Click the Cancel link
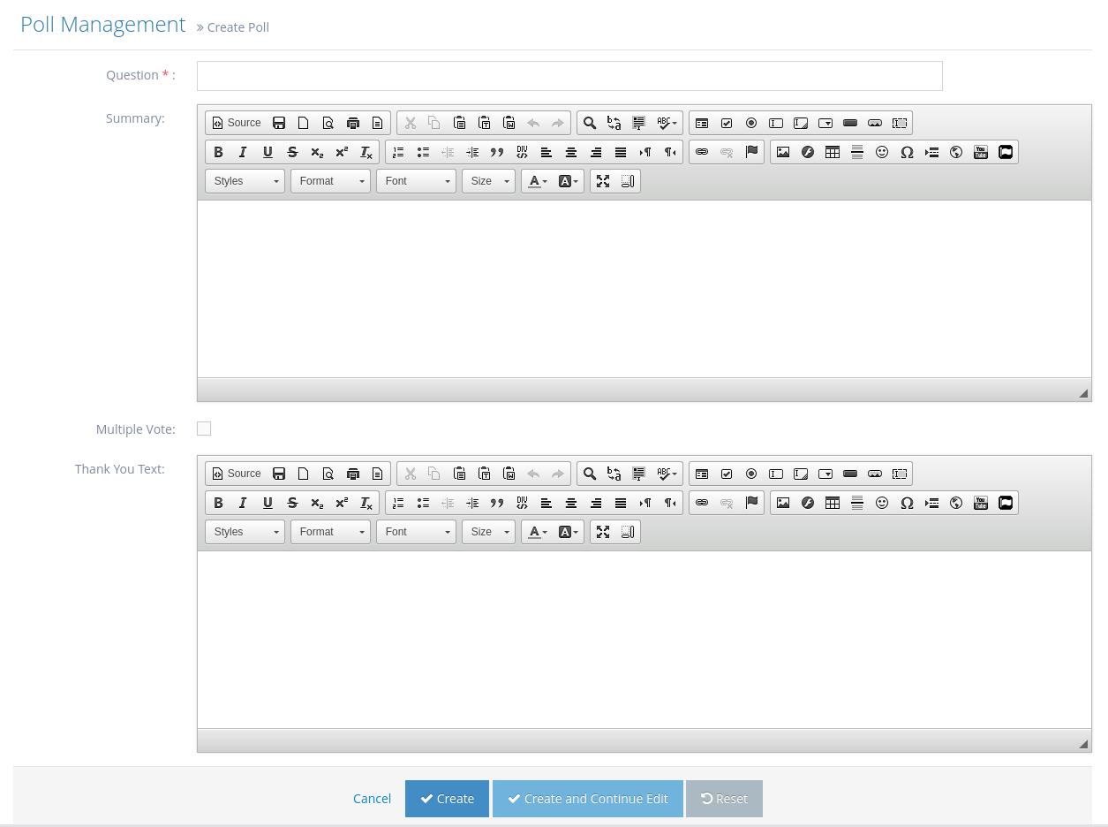The height and width of the screenshot is (827, 1108). point(372,799)
